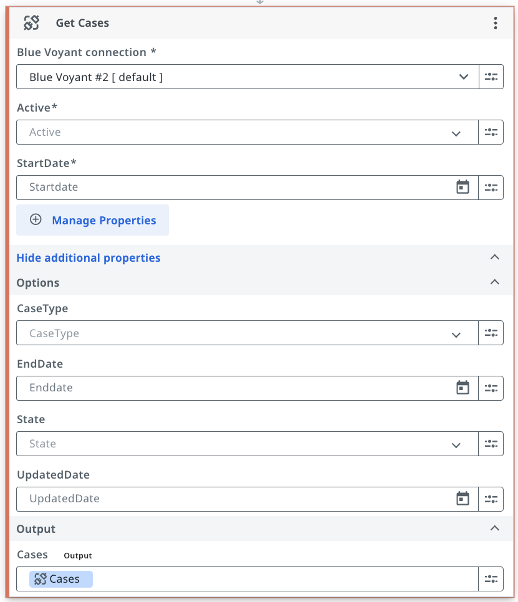Open the CaseType dropdown list

247,333
